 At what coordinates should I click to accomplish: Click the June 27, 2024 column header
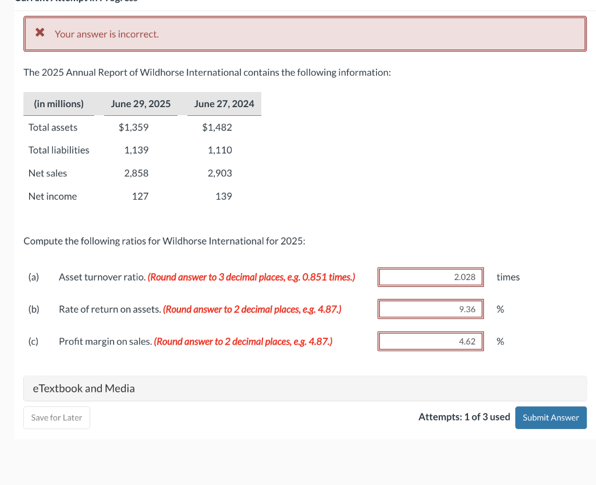(x=224, y=104)
